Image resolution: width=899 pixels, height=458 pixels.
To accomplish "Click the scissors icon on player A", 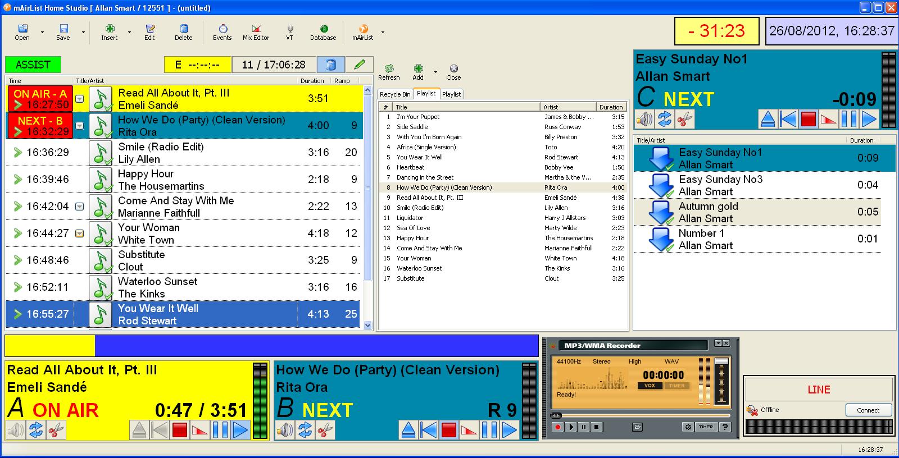I will pyautogui.click(x=56, y=430).
